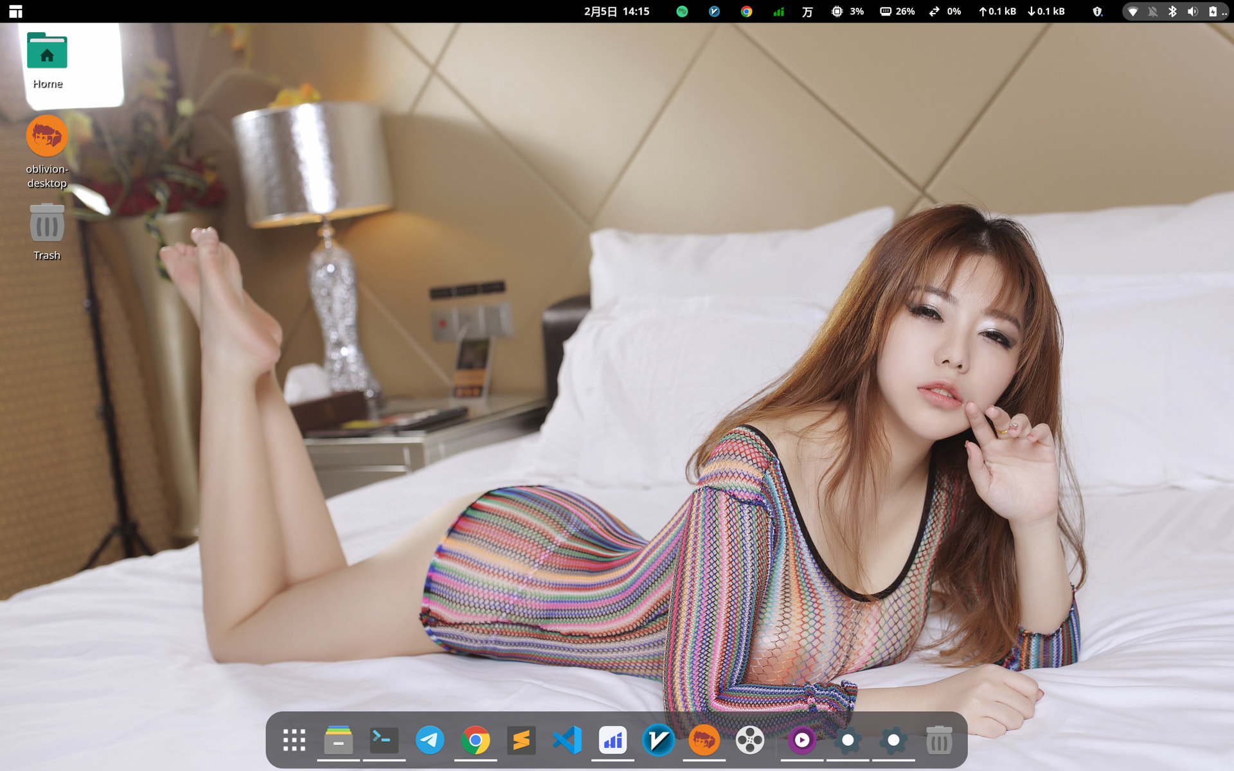This screenshot has height=771, width=1234.
Task: Open the dock Trash icon
Action: (939, 740)
